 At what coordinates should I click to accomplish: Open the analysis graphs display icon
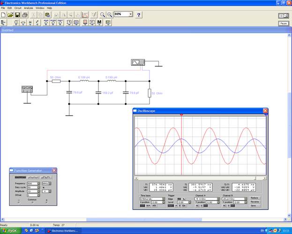pos(85,15)
